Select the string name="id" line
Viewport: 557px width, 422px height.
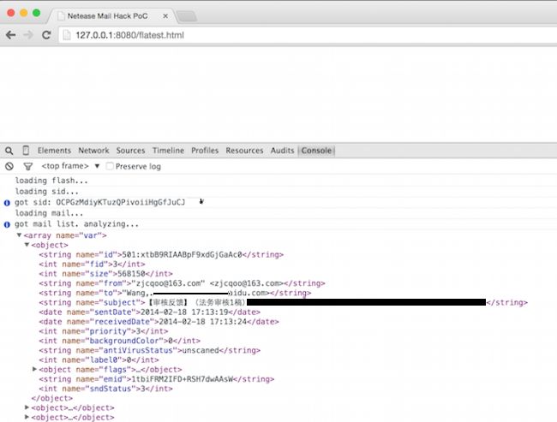pyautogui.click(x=161, y=254)
